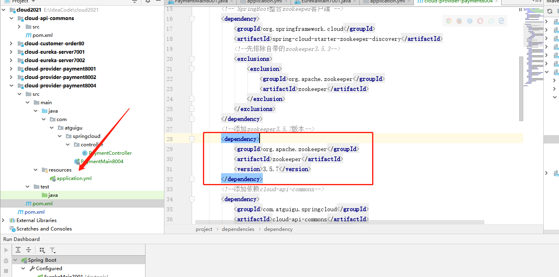Collapse the cloud-provider-payment8004 module
The width and height of the screenshot is (559, 277).
pos(11,86)
